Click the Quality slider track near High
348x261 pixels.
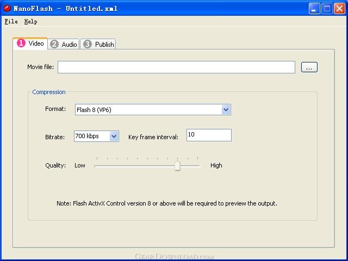[195, 165]
